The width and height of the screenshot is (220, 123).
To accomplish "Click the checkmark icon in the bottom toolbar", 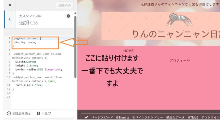I will click(x=86, y=117).
